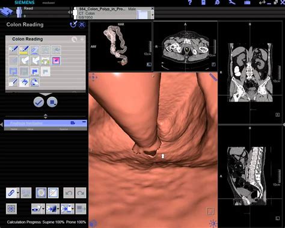Select the S64_Colon_Polyp CT Colon patient tab
Screen dimensions: 285x228
click(x=113, y=13)
